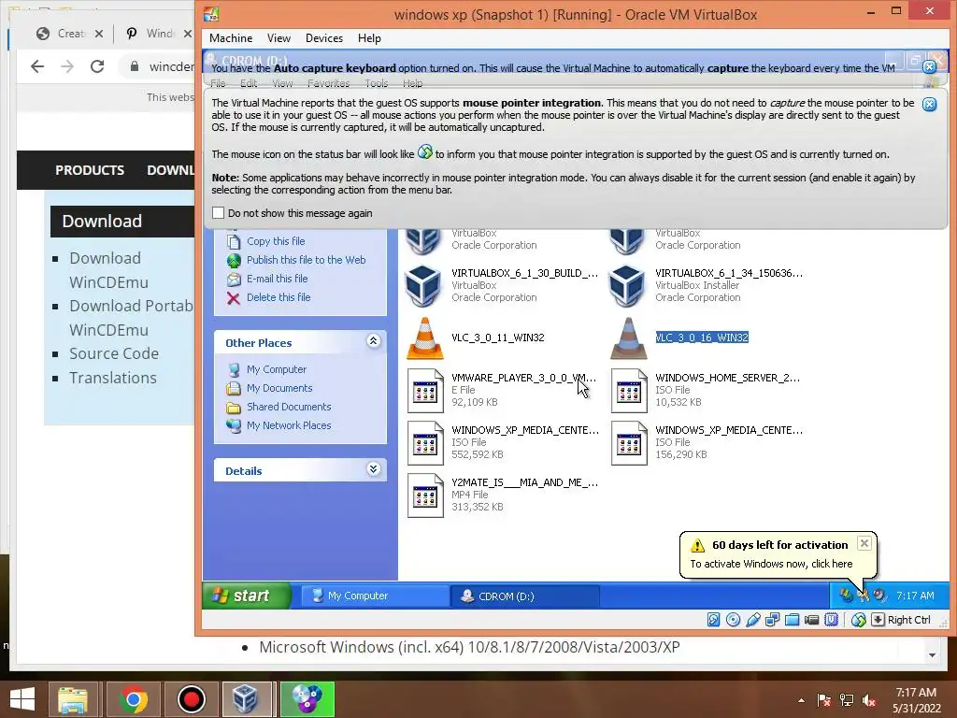Select the VLC_3_0_16_WIN32 cone icon
The image size is (957, 718).
[x=629, y=337]
